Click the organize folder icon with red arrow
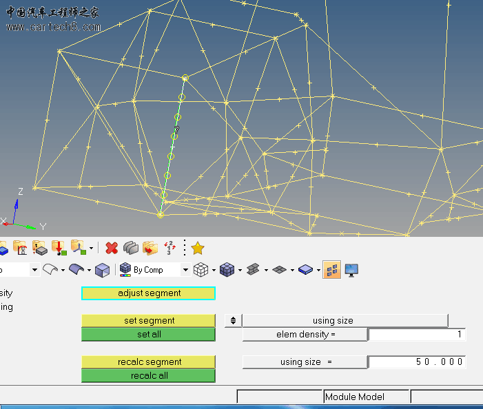The width and height of the screenshot is (483, 409). pos(150,248)
